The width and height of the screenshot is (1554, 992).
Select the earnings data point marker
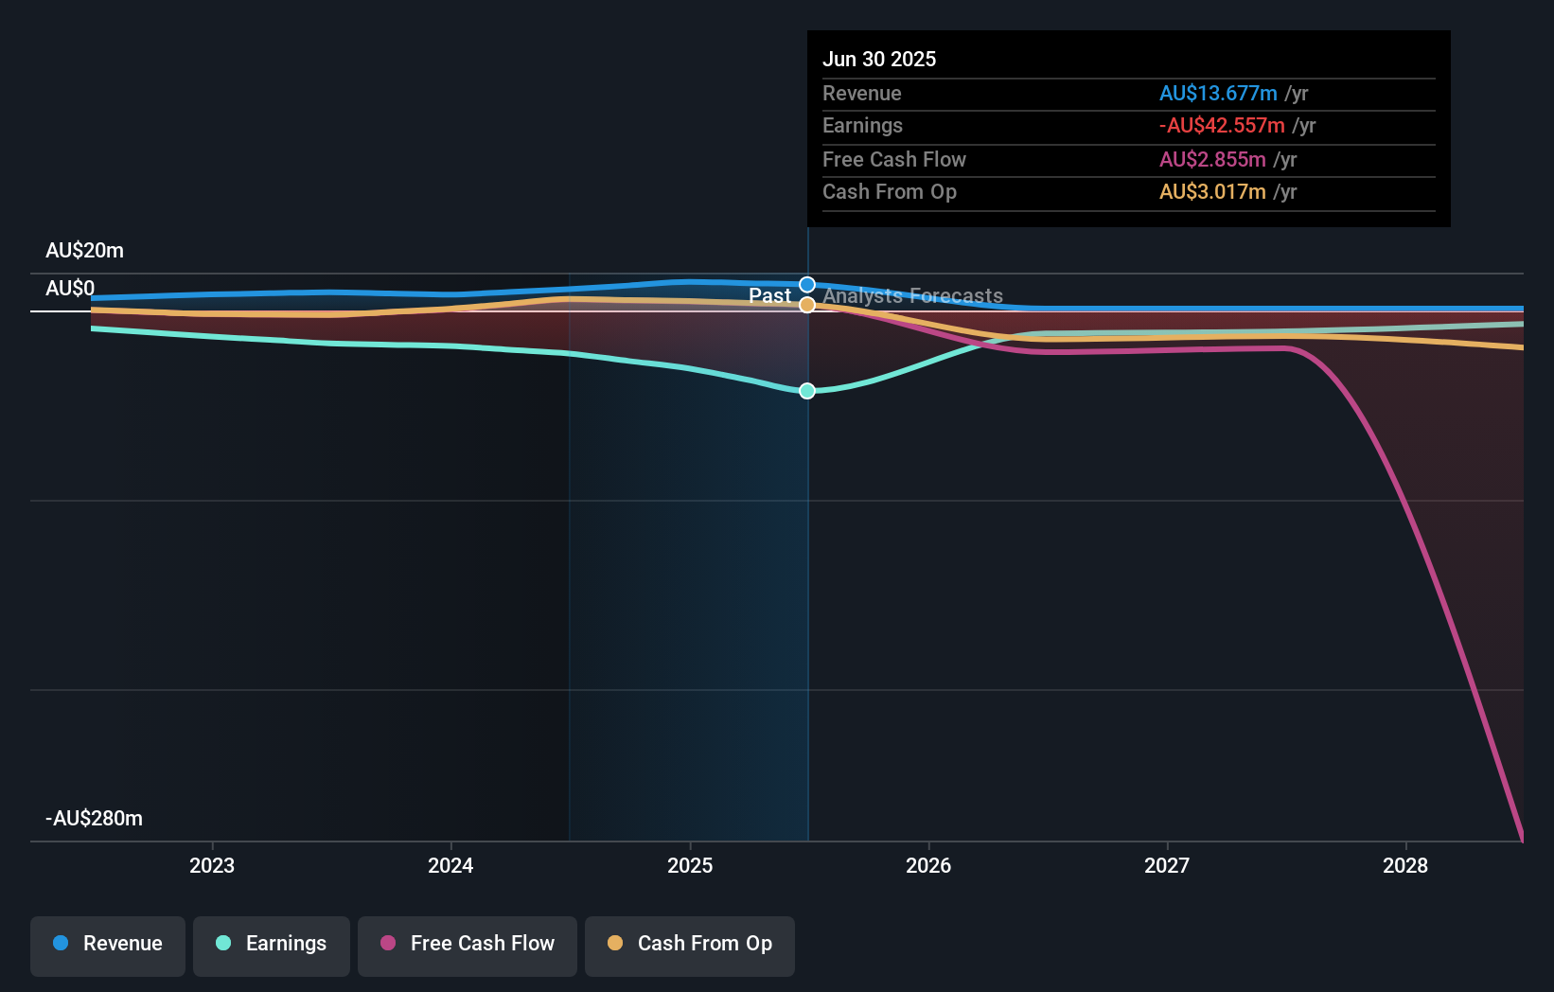click(806, 390)
